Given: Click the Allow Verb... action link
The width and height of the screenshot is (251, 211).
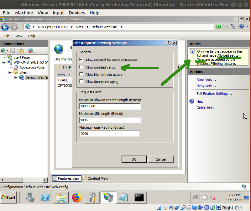Looking at the screenshot, I should point(206,80).
